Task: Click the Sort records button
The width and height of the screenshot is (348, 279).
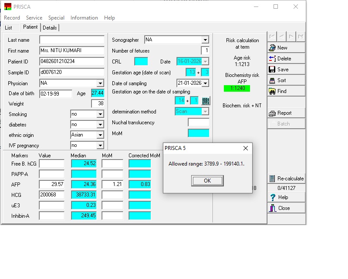Action: (286, 80)
